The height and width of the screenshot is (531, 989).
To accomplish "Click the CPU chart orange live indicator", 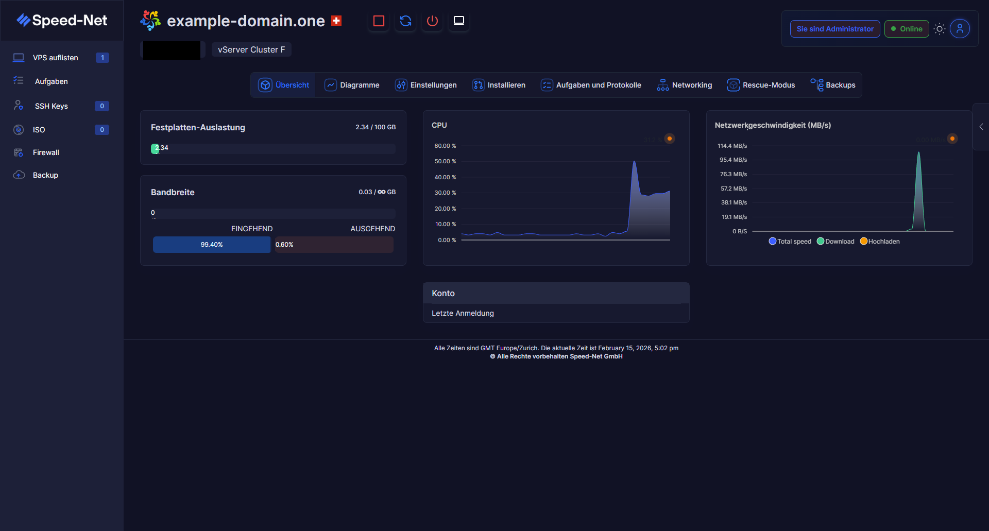I will pyautogui.click(x=670, y=139).
